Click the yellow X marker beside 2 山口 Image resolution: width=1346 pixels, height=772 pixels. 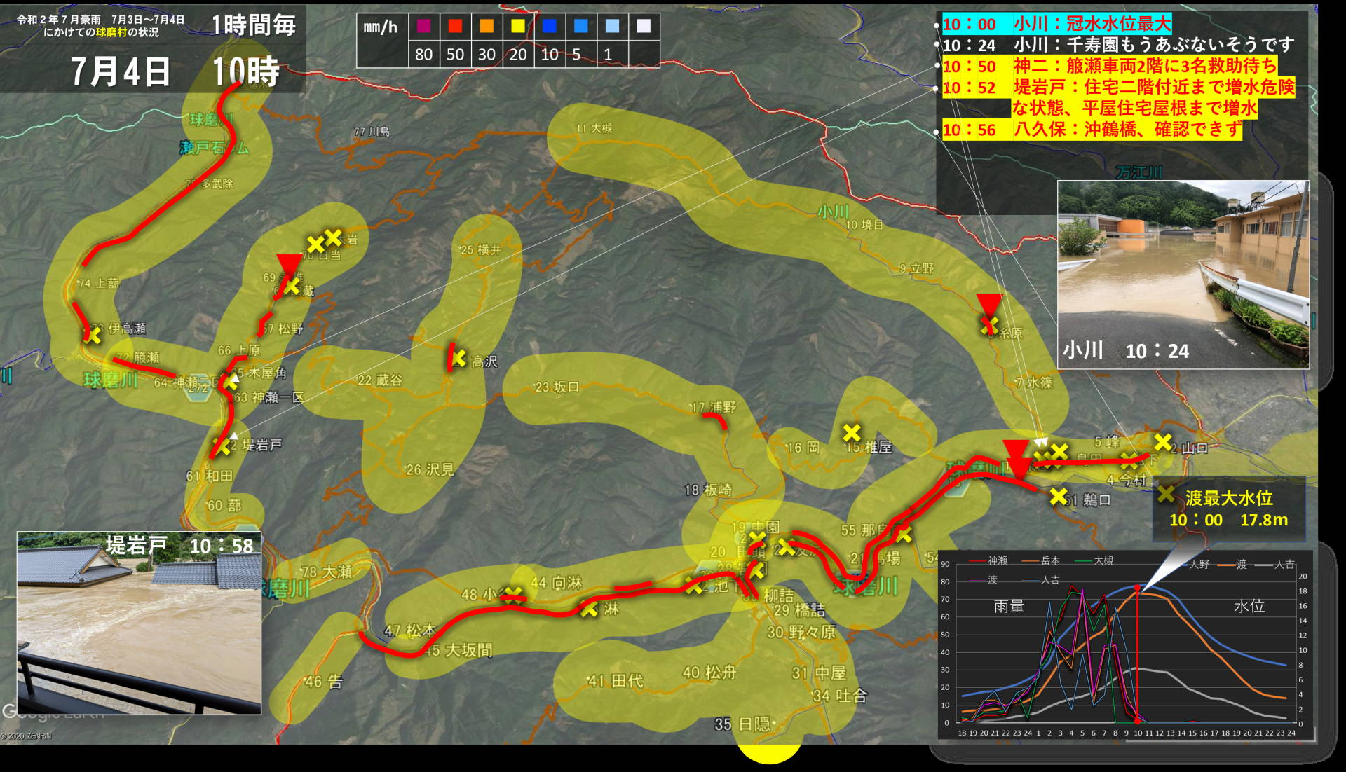pyautogui.click(x=1162, y=442)
